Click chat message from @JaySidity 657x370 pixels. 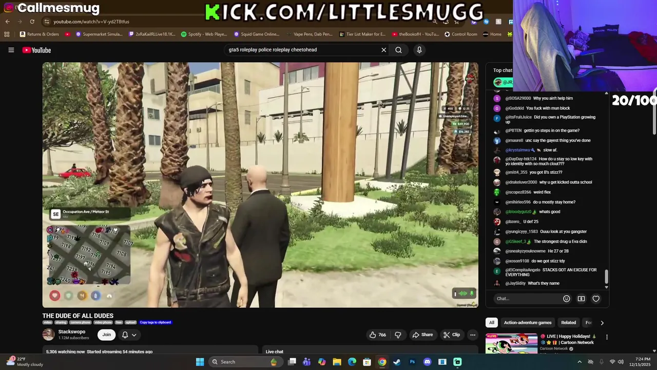click(x=532, y=283)
